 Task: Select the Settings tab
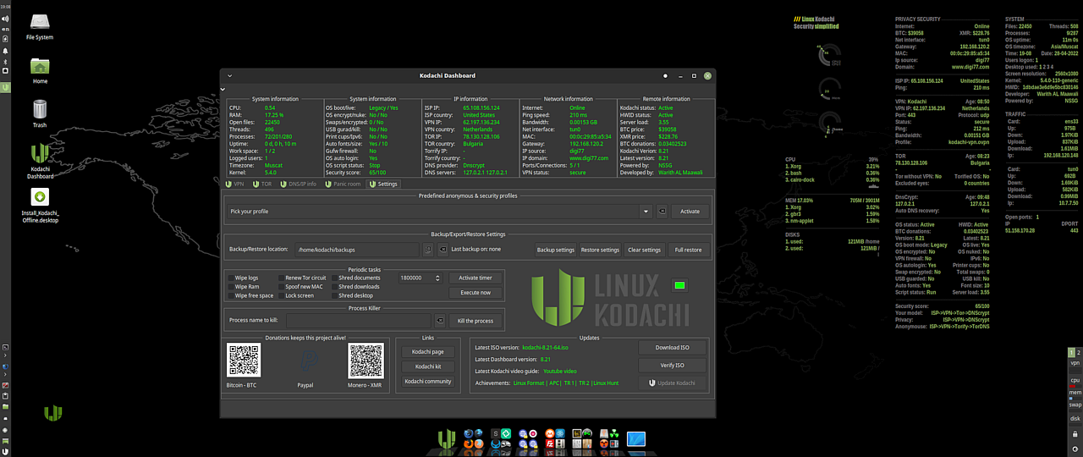[383, 184]
